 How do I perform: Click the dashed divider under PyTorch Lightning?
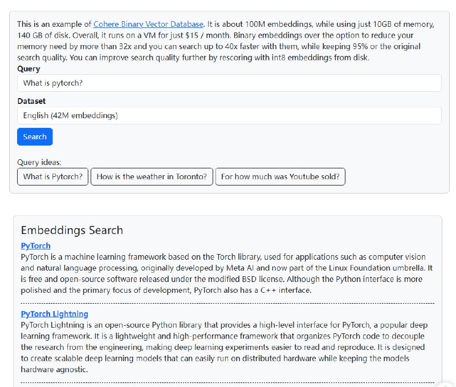(x=227, y=382)
